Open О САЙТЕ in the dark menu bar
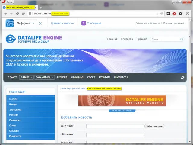193x145 pixels. pos(12,77)
